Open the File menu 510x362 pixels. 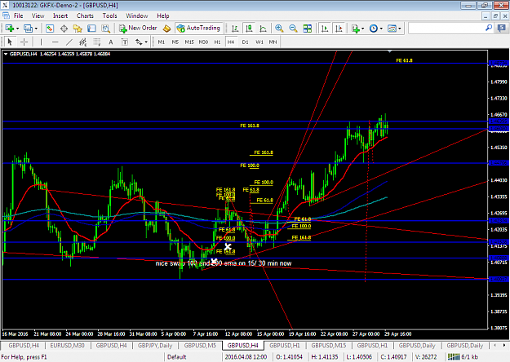(18, 15)
